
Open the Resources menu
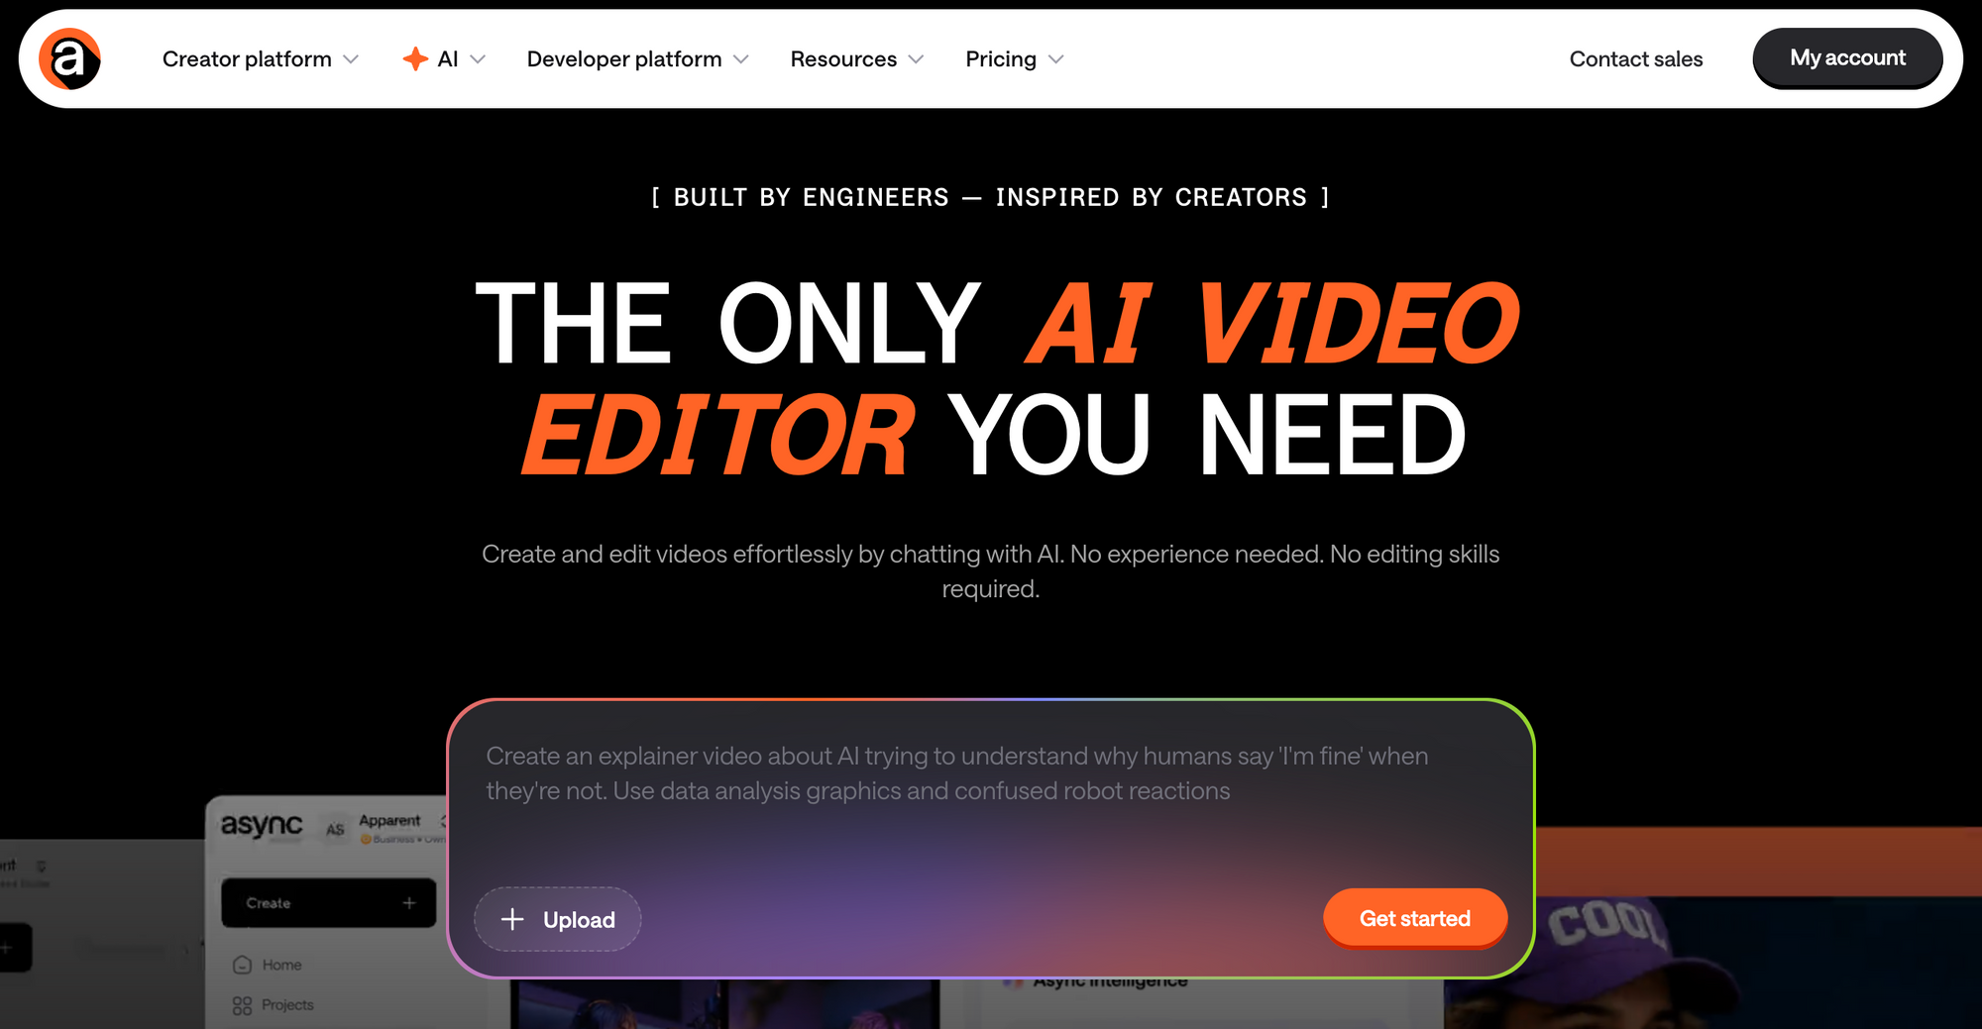[843, 59]
